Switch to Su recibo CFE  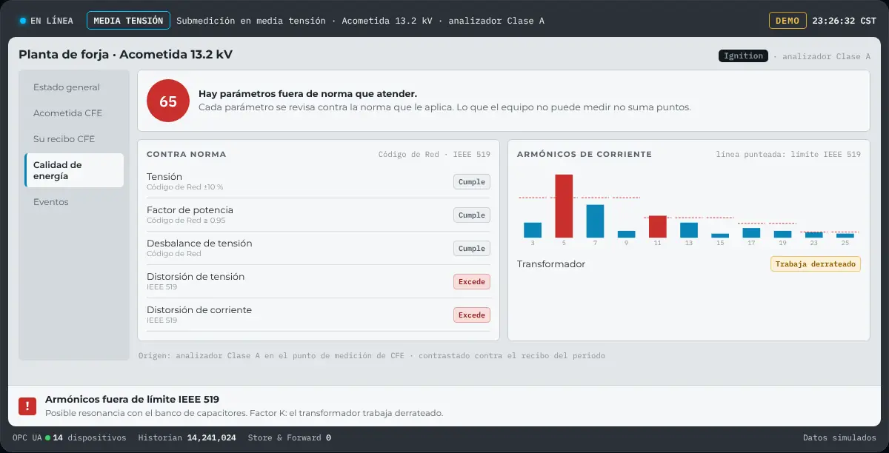tap(74, 139)
